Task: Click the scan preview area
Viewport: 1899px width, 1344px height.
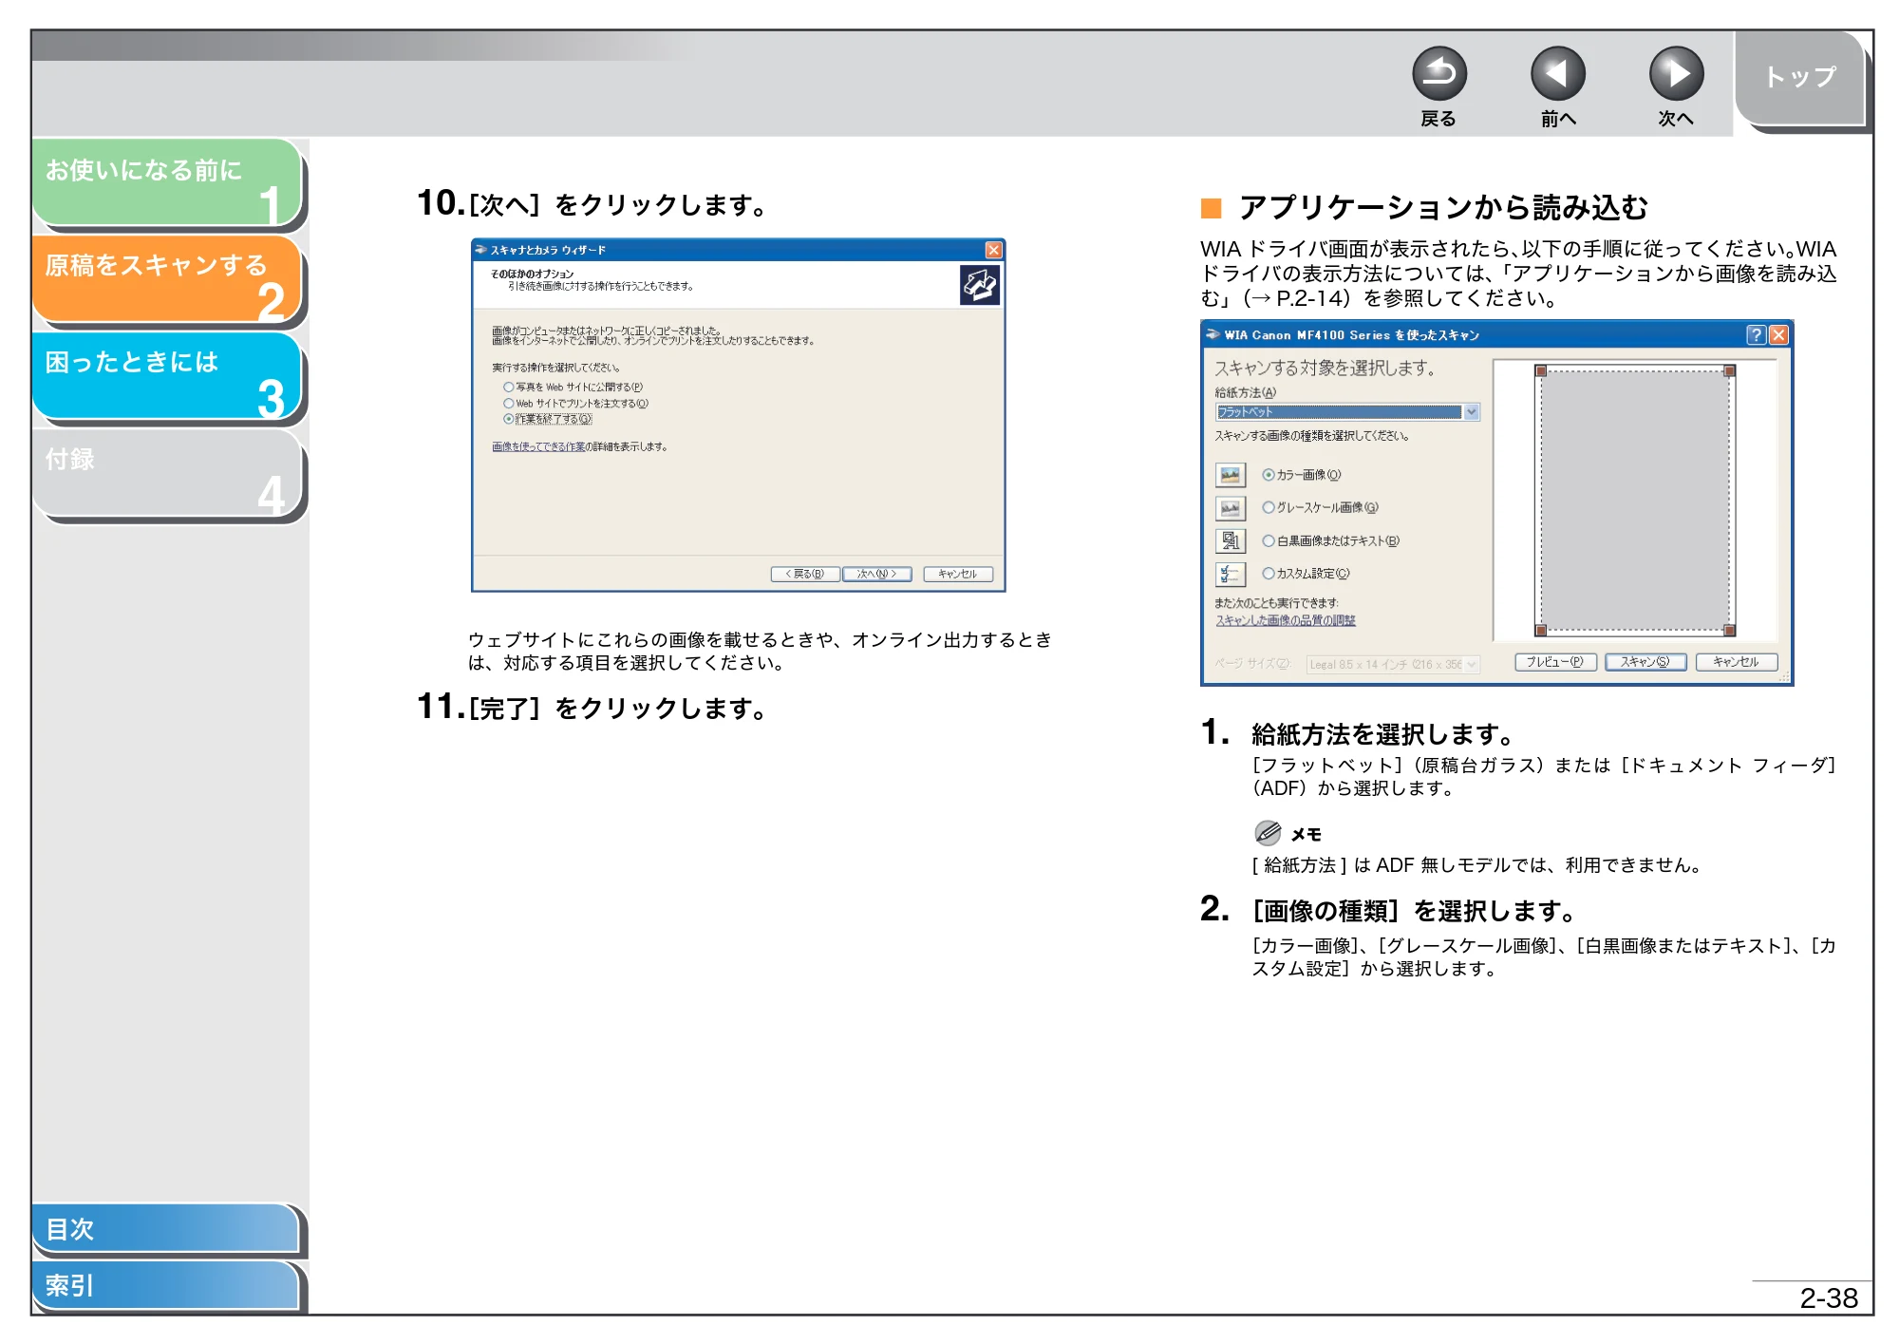Action: (1634, 501)
